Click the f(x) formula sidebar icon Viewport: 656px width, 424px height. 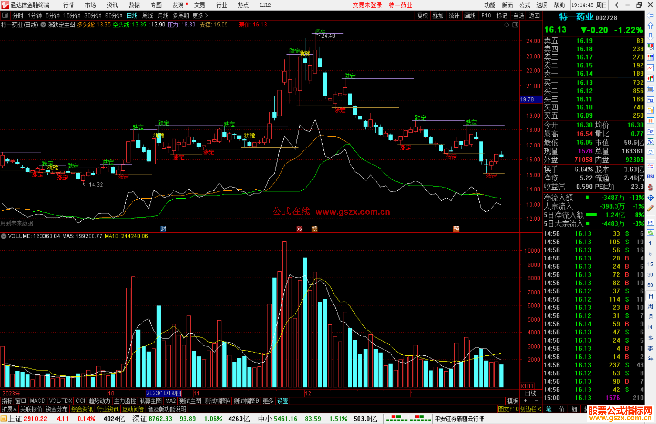coord(650,142)
